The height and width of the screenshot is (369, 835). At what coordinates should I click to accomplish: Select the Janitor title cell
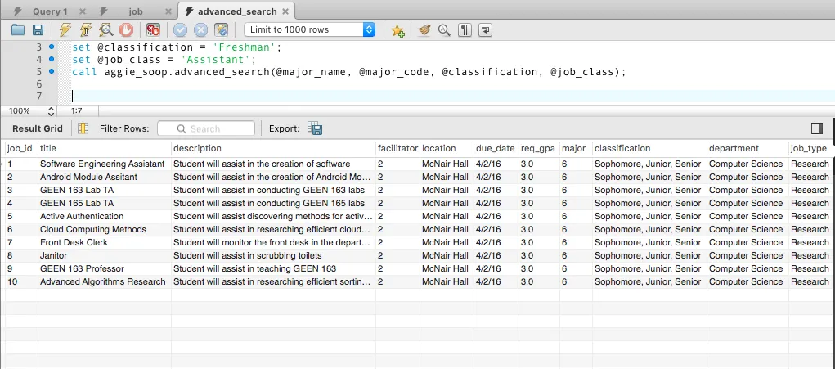(x=105, y=255)
